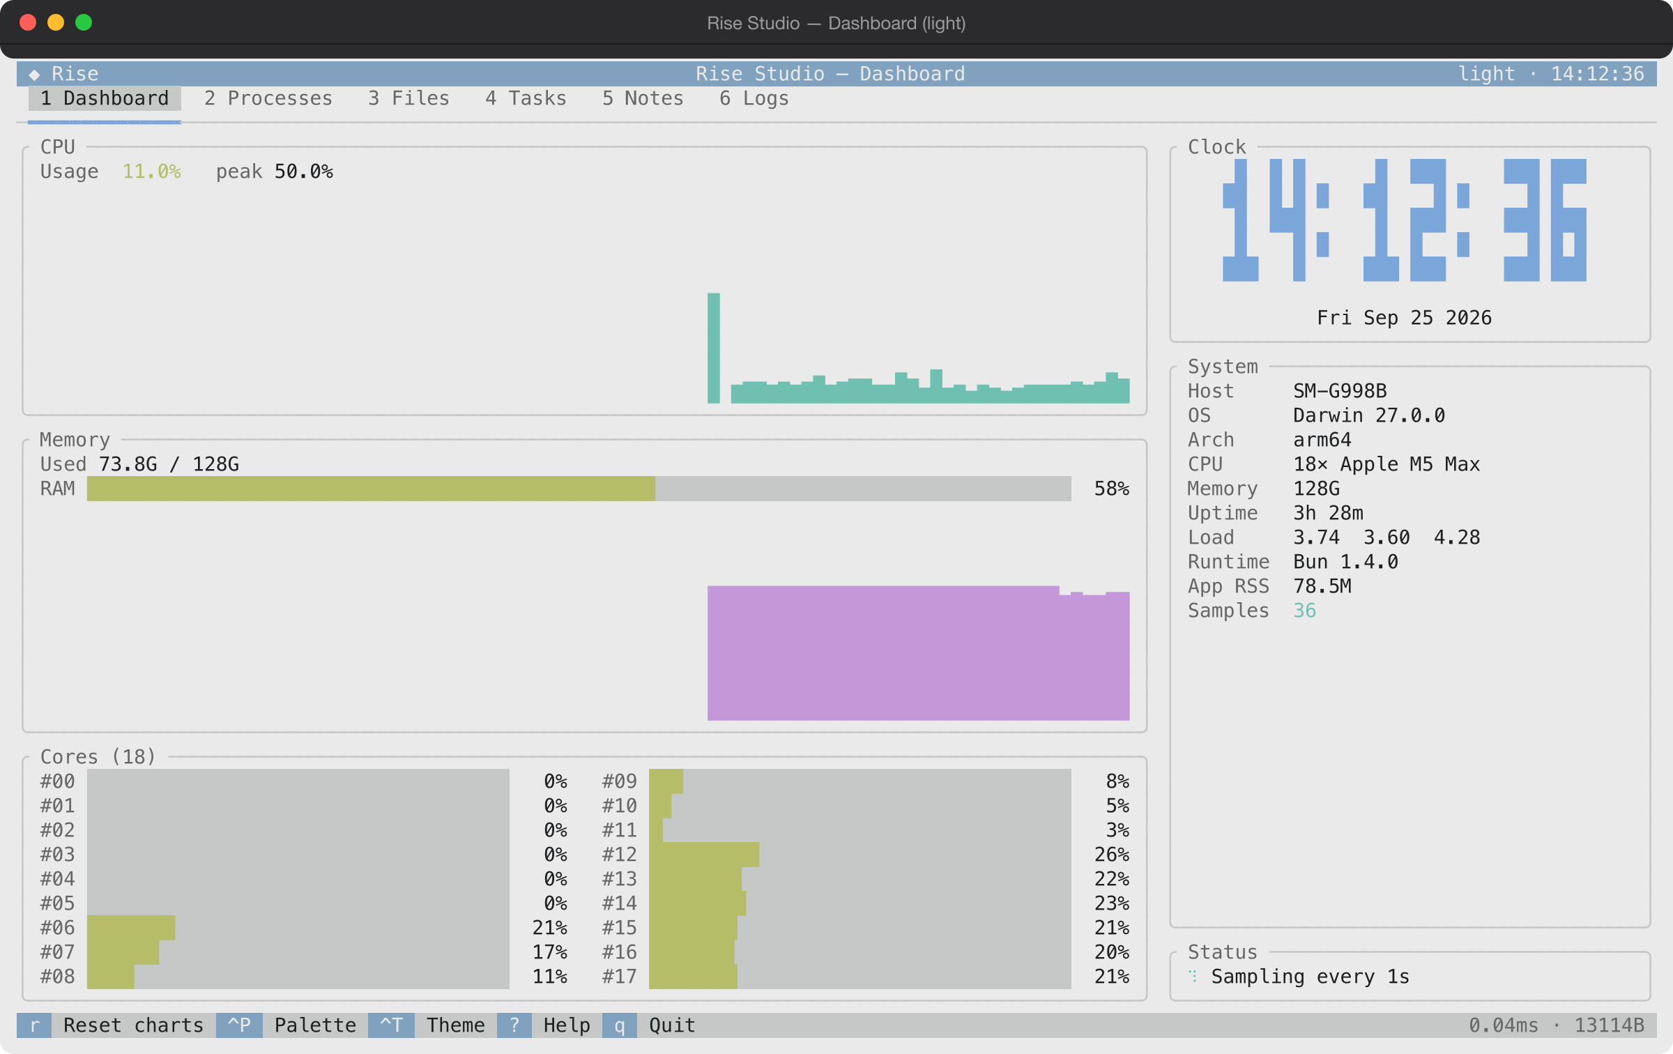
Task: Switch to the 1 Dashboard tab
Action: point(105,98)
